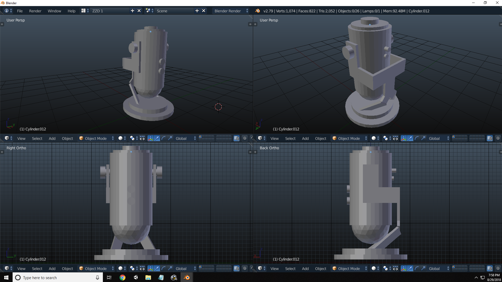
Task: Toggle lock layers to scene in top-left viewport
Action: tap(236, 138)
